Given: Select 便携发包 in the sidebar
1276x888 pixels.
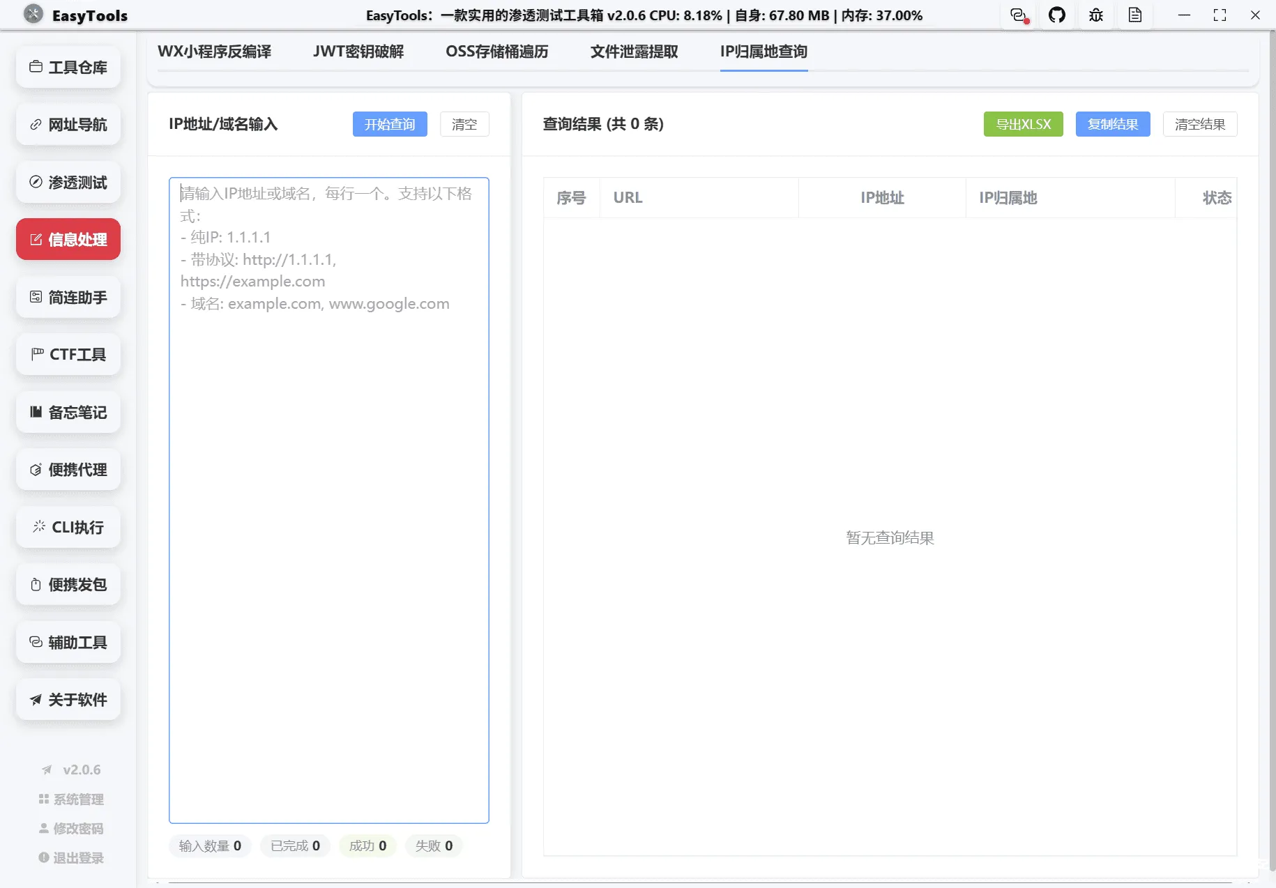Looking at the screenshot, I should pos(68,585).
